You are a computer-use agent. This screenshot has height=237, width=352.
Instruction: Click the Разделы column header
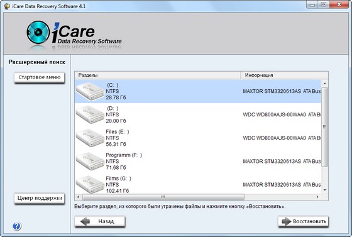tap(158, 75)
